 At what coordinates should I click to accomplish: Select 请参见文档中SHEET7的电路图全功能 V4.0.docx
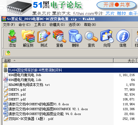(x=45, y=114)
